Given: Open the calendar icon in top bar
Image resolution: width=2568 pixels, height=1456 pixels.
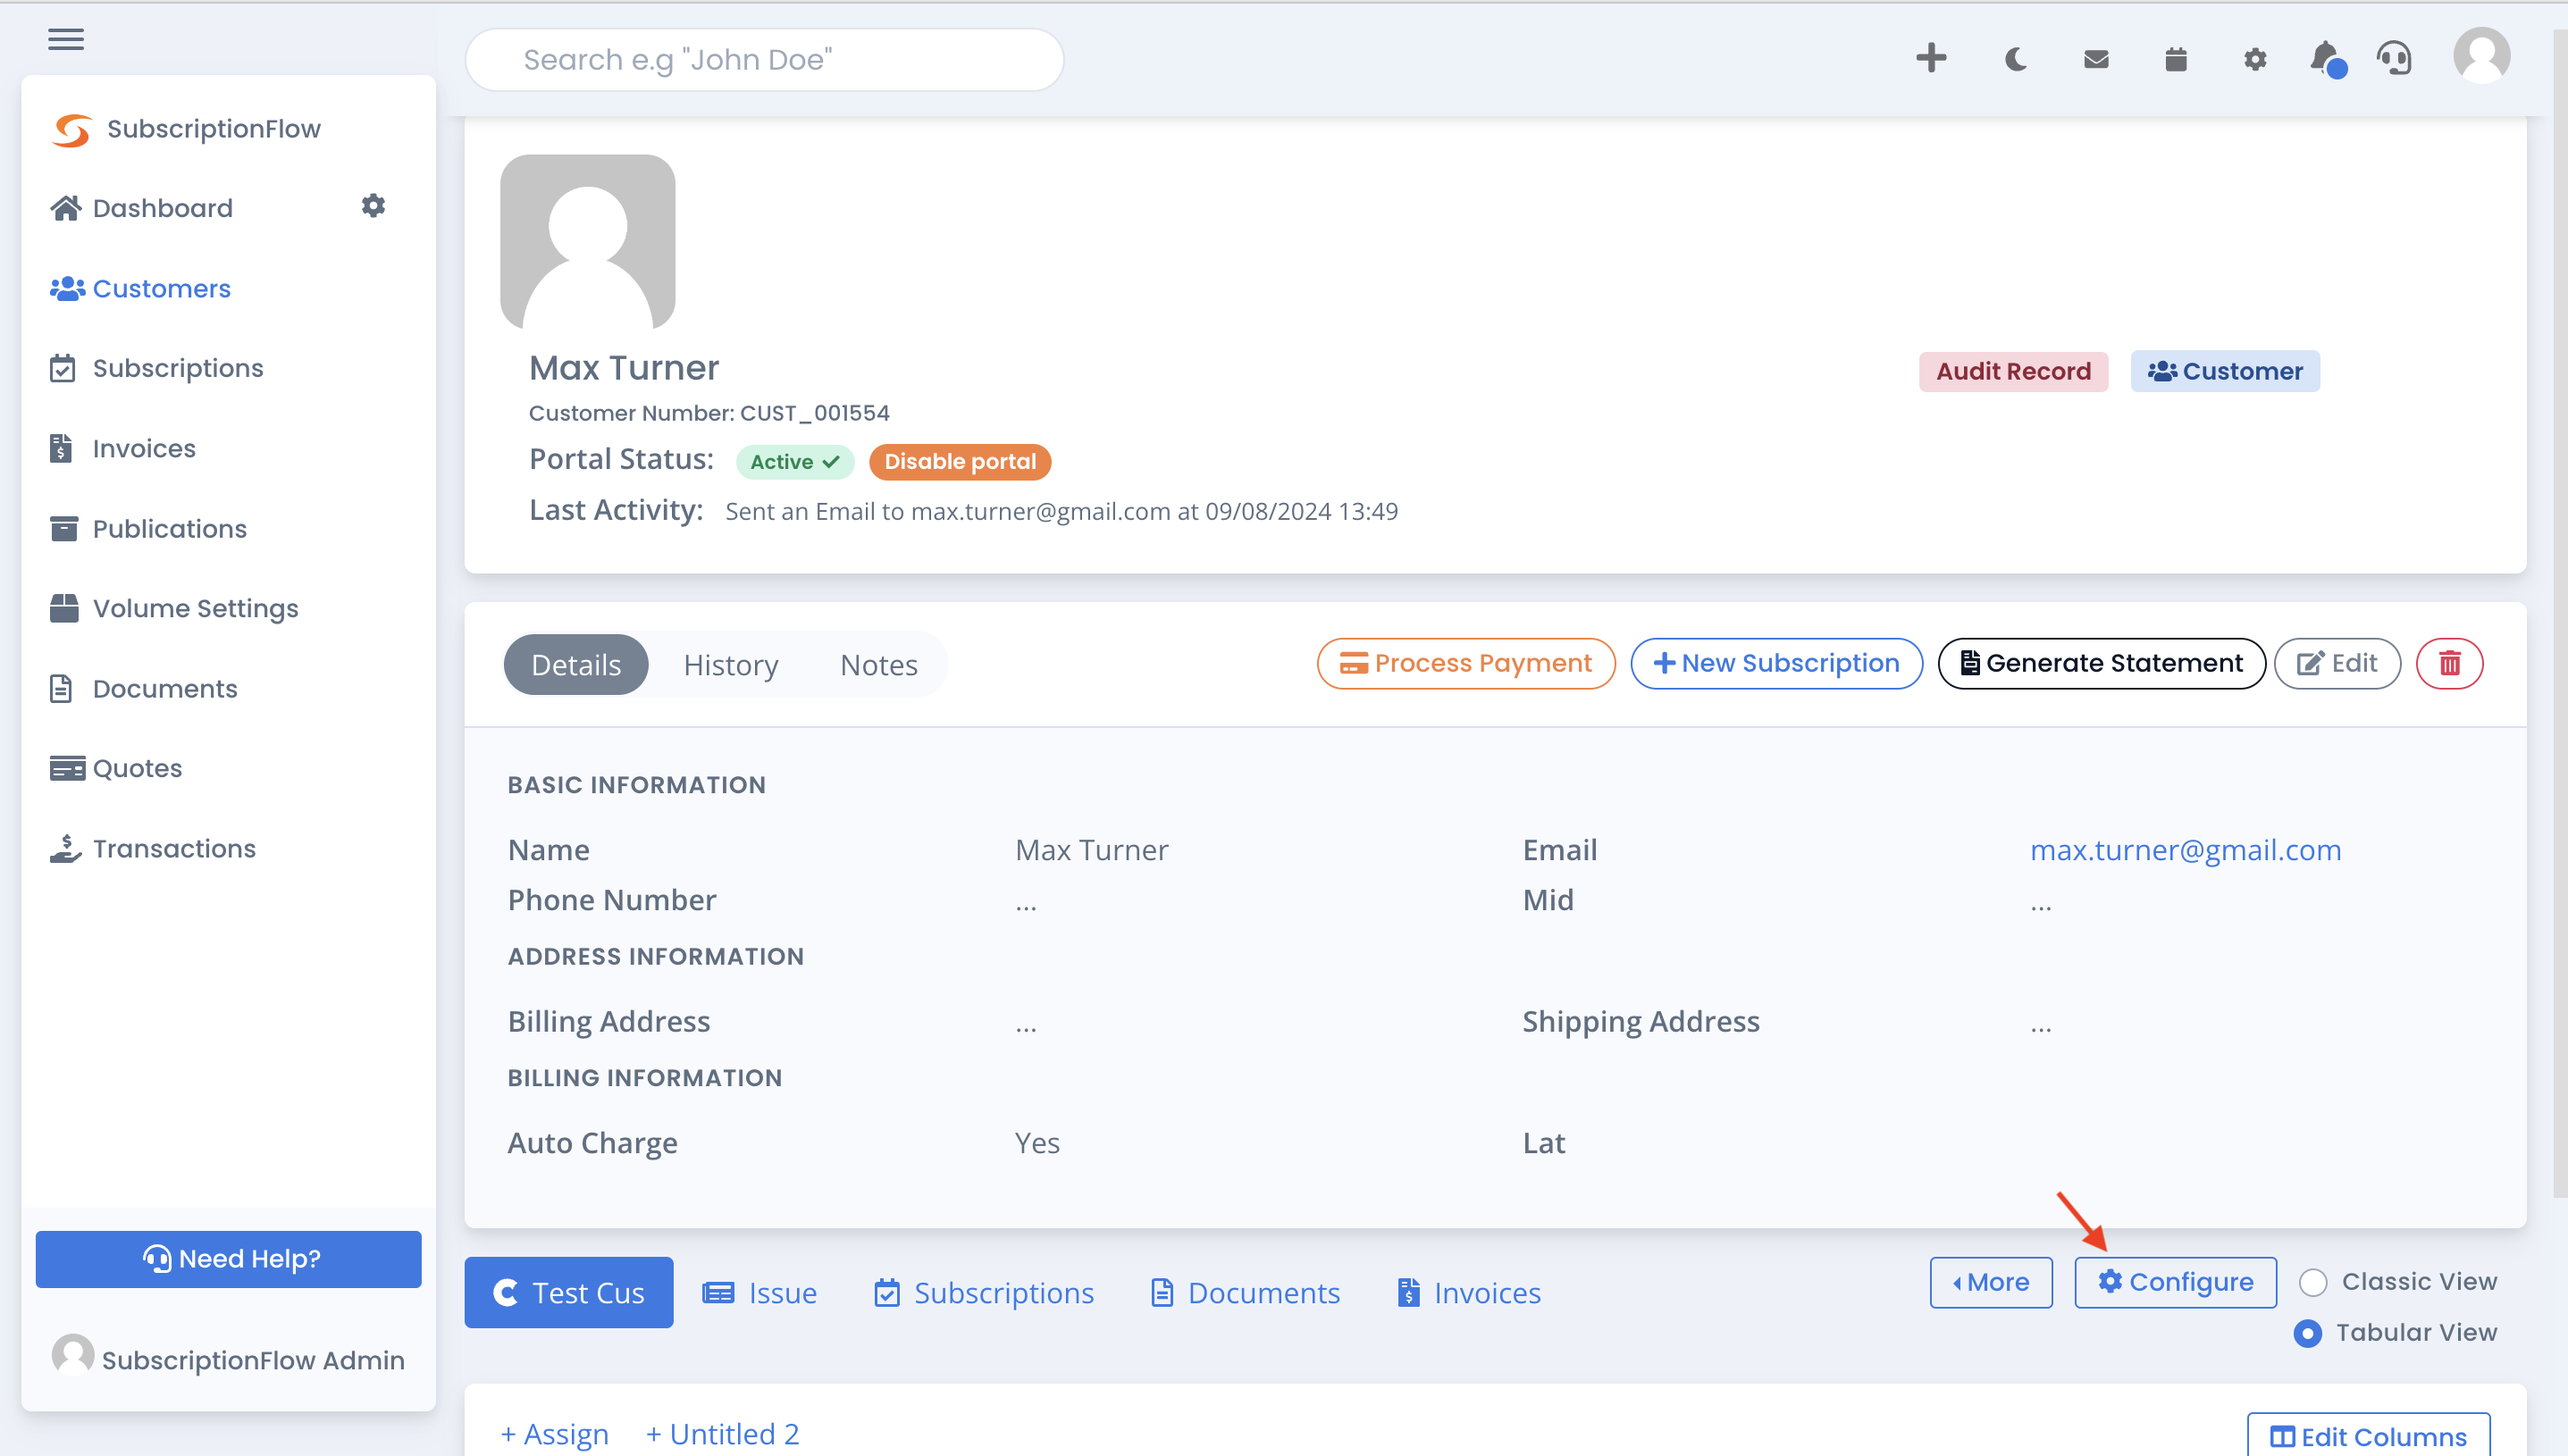Looking at the screenshot, I should point(2174,59).
